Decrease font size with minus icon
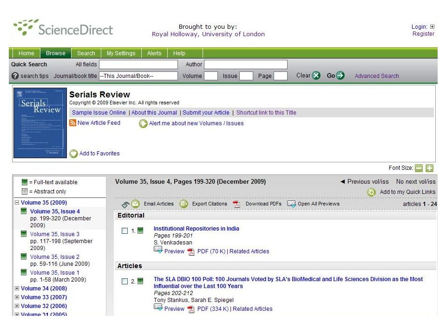 [419, 168]
